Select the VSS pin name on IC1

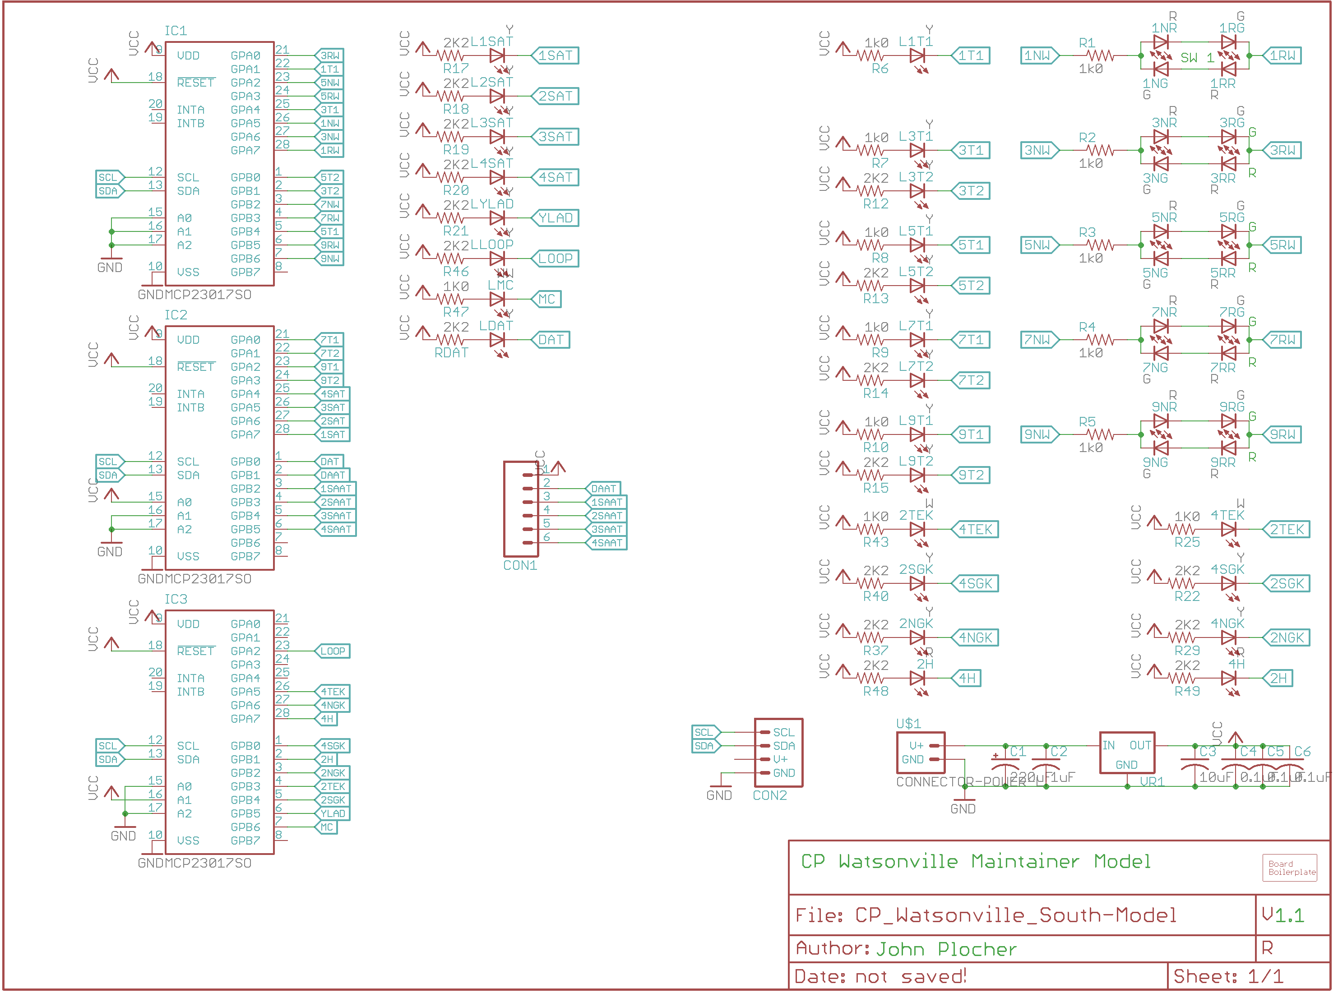click(x=188, y=273)
